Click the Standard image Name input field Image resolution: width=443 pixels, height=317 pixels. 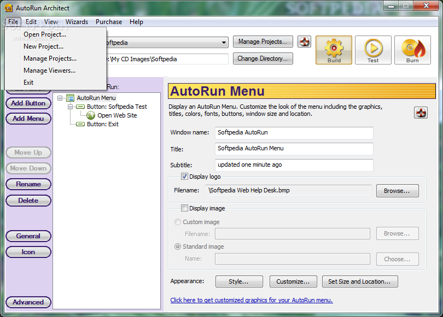(x=293, y=259)
